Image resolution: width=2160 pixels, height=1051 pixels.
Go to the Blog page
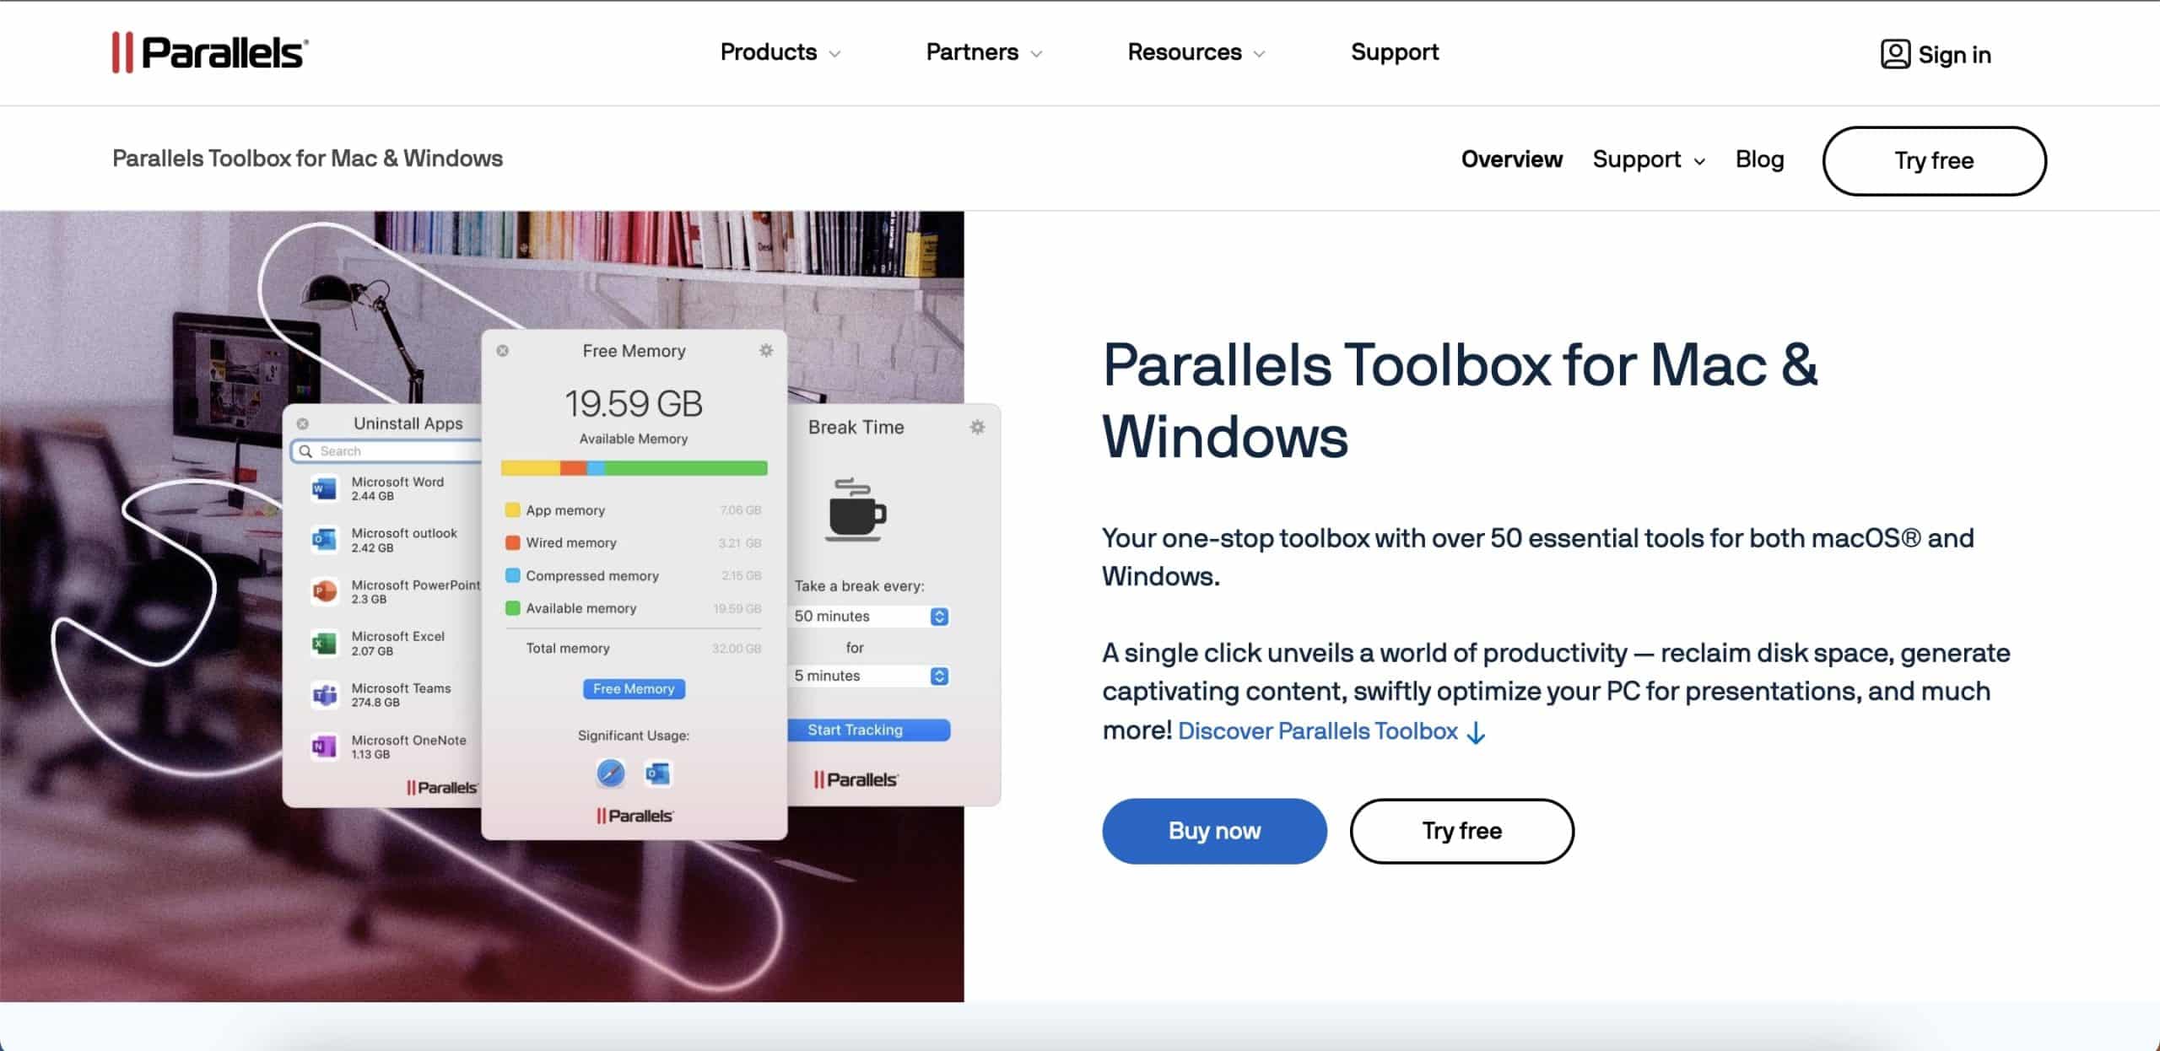1759,159
